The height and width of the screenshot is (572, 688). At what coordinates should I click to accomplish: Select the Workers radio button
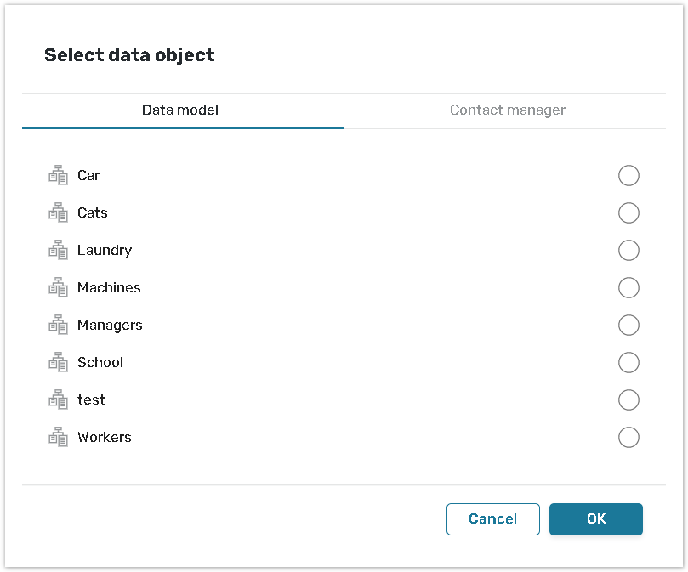click(628, 438)
